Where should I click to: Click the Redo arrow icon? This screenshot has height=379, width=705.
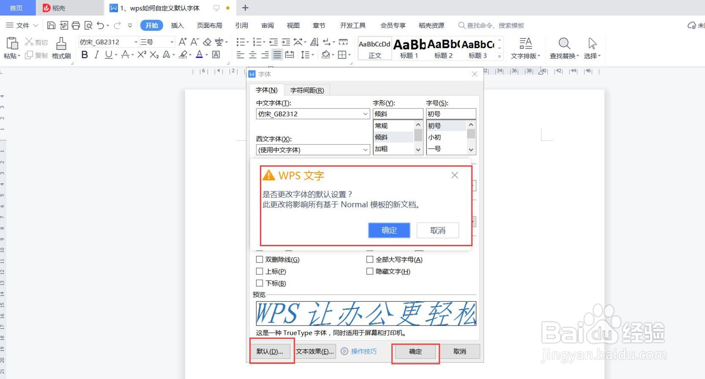pyautogui.click(x=117, y=26)
